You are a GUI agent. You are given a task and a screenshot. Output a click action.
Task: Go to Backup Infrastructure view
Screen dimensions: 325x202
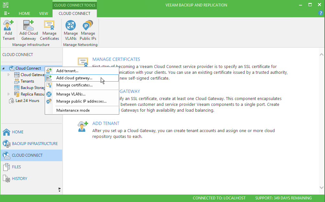(31, 143)
